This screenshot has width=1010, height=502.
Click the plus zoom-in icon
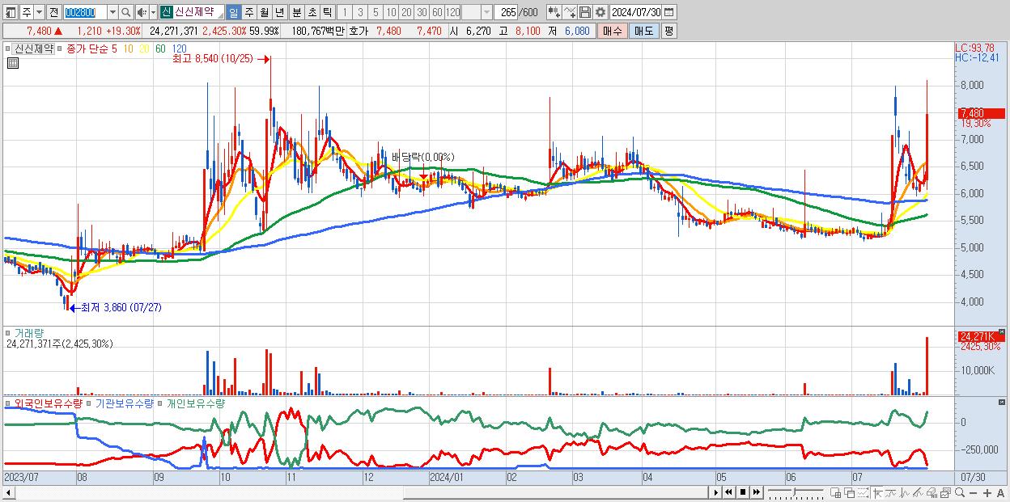pos(987,493)
